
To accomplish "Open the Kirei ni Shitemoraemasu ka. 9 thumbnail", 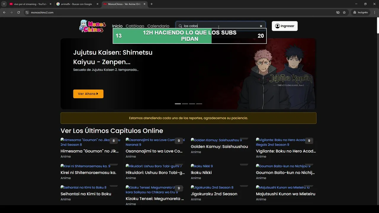I will point(85,166).
